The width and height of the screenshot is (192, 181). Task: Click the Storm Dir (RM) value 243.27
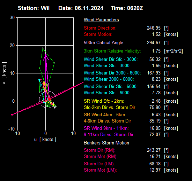click(x=154, y=150)
